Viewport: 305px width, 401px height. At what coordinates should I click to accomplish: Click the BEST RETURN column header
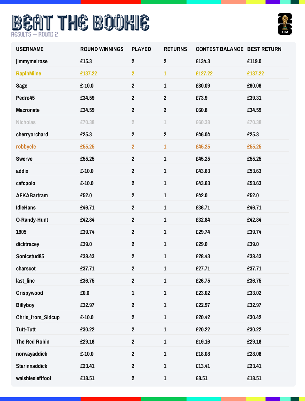tap(264, 49)
